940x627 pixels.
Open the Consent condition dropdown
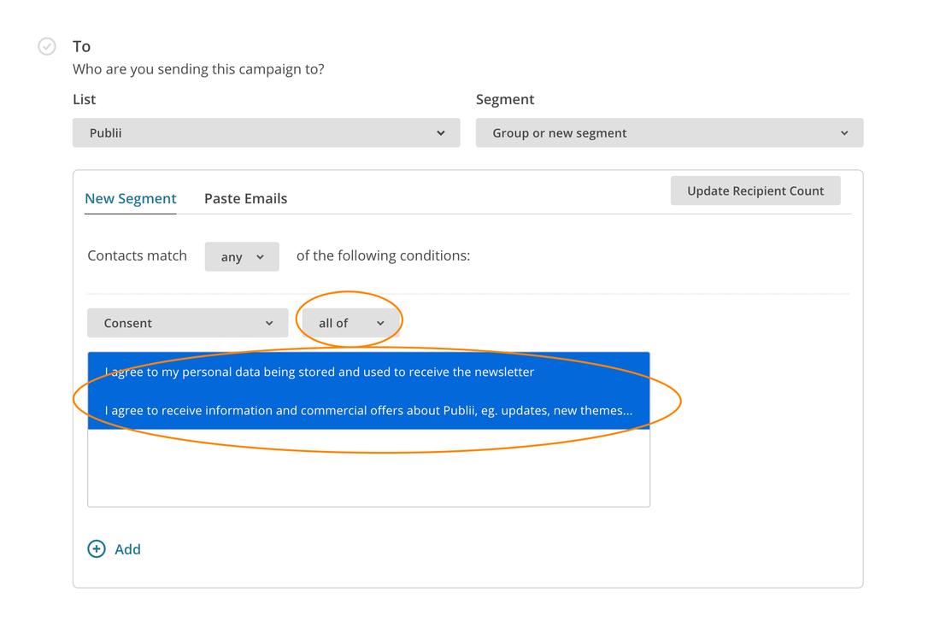187,324
